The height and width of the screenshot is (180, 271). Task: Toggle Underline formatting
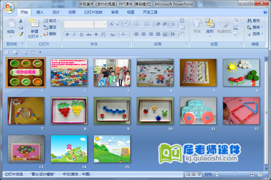pyautogui.click(x=81, y=34)
